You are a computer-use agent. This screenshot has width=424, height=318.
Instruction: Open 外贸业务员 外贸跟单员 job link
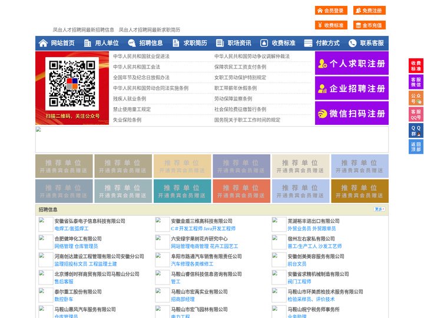(312, 228)
